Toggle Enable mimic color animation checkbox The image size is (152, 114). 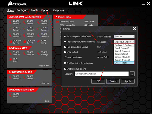pos(65,63)
